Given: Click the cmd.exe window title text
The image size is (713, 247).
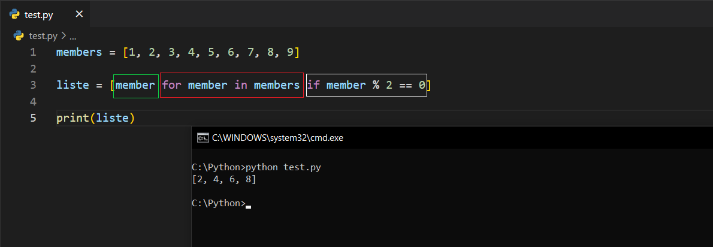Looking at the screenshot, I should pos(278,138).
